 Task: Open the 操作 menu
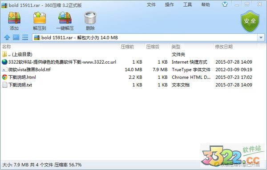(169, 4)
